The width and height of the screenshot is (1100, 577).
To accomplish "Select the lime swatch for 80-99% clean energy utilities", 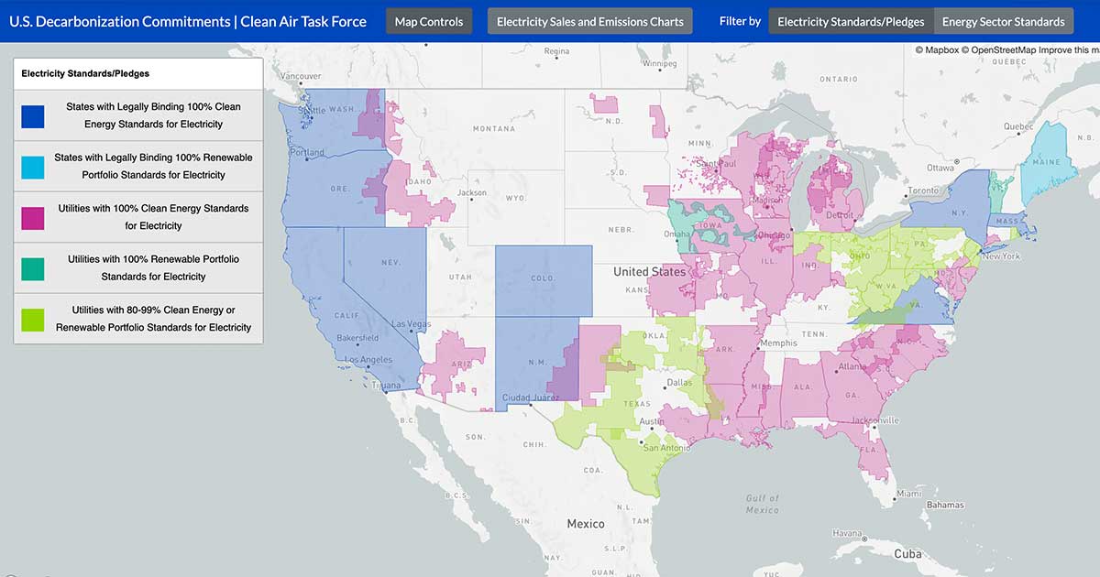I will [30, 319].
